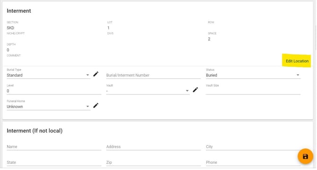The width and height of the screenshot is (317, 170).
Task: Select the State input field
Action: (x=54, y=162)
